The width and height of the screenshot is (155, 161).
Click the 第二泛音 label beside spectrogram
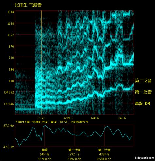pyautogui.click(x=143, y=81)
